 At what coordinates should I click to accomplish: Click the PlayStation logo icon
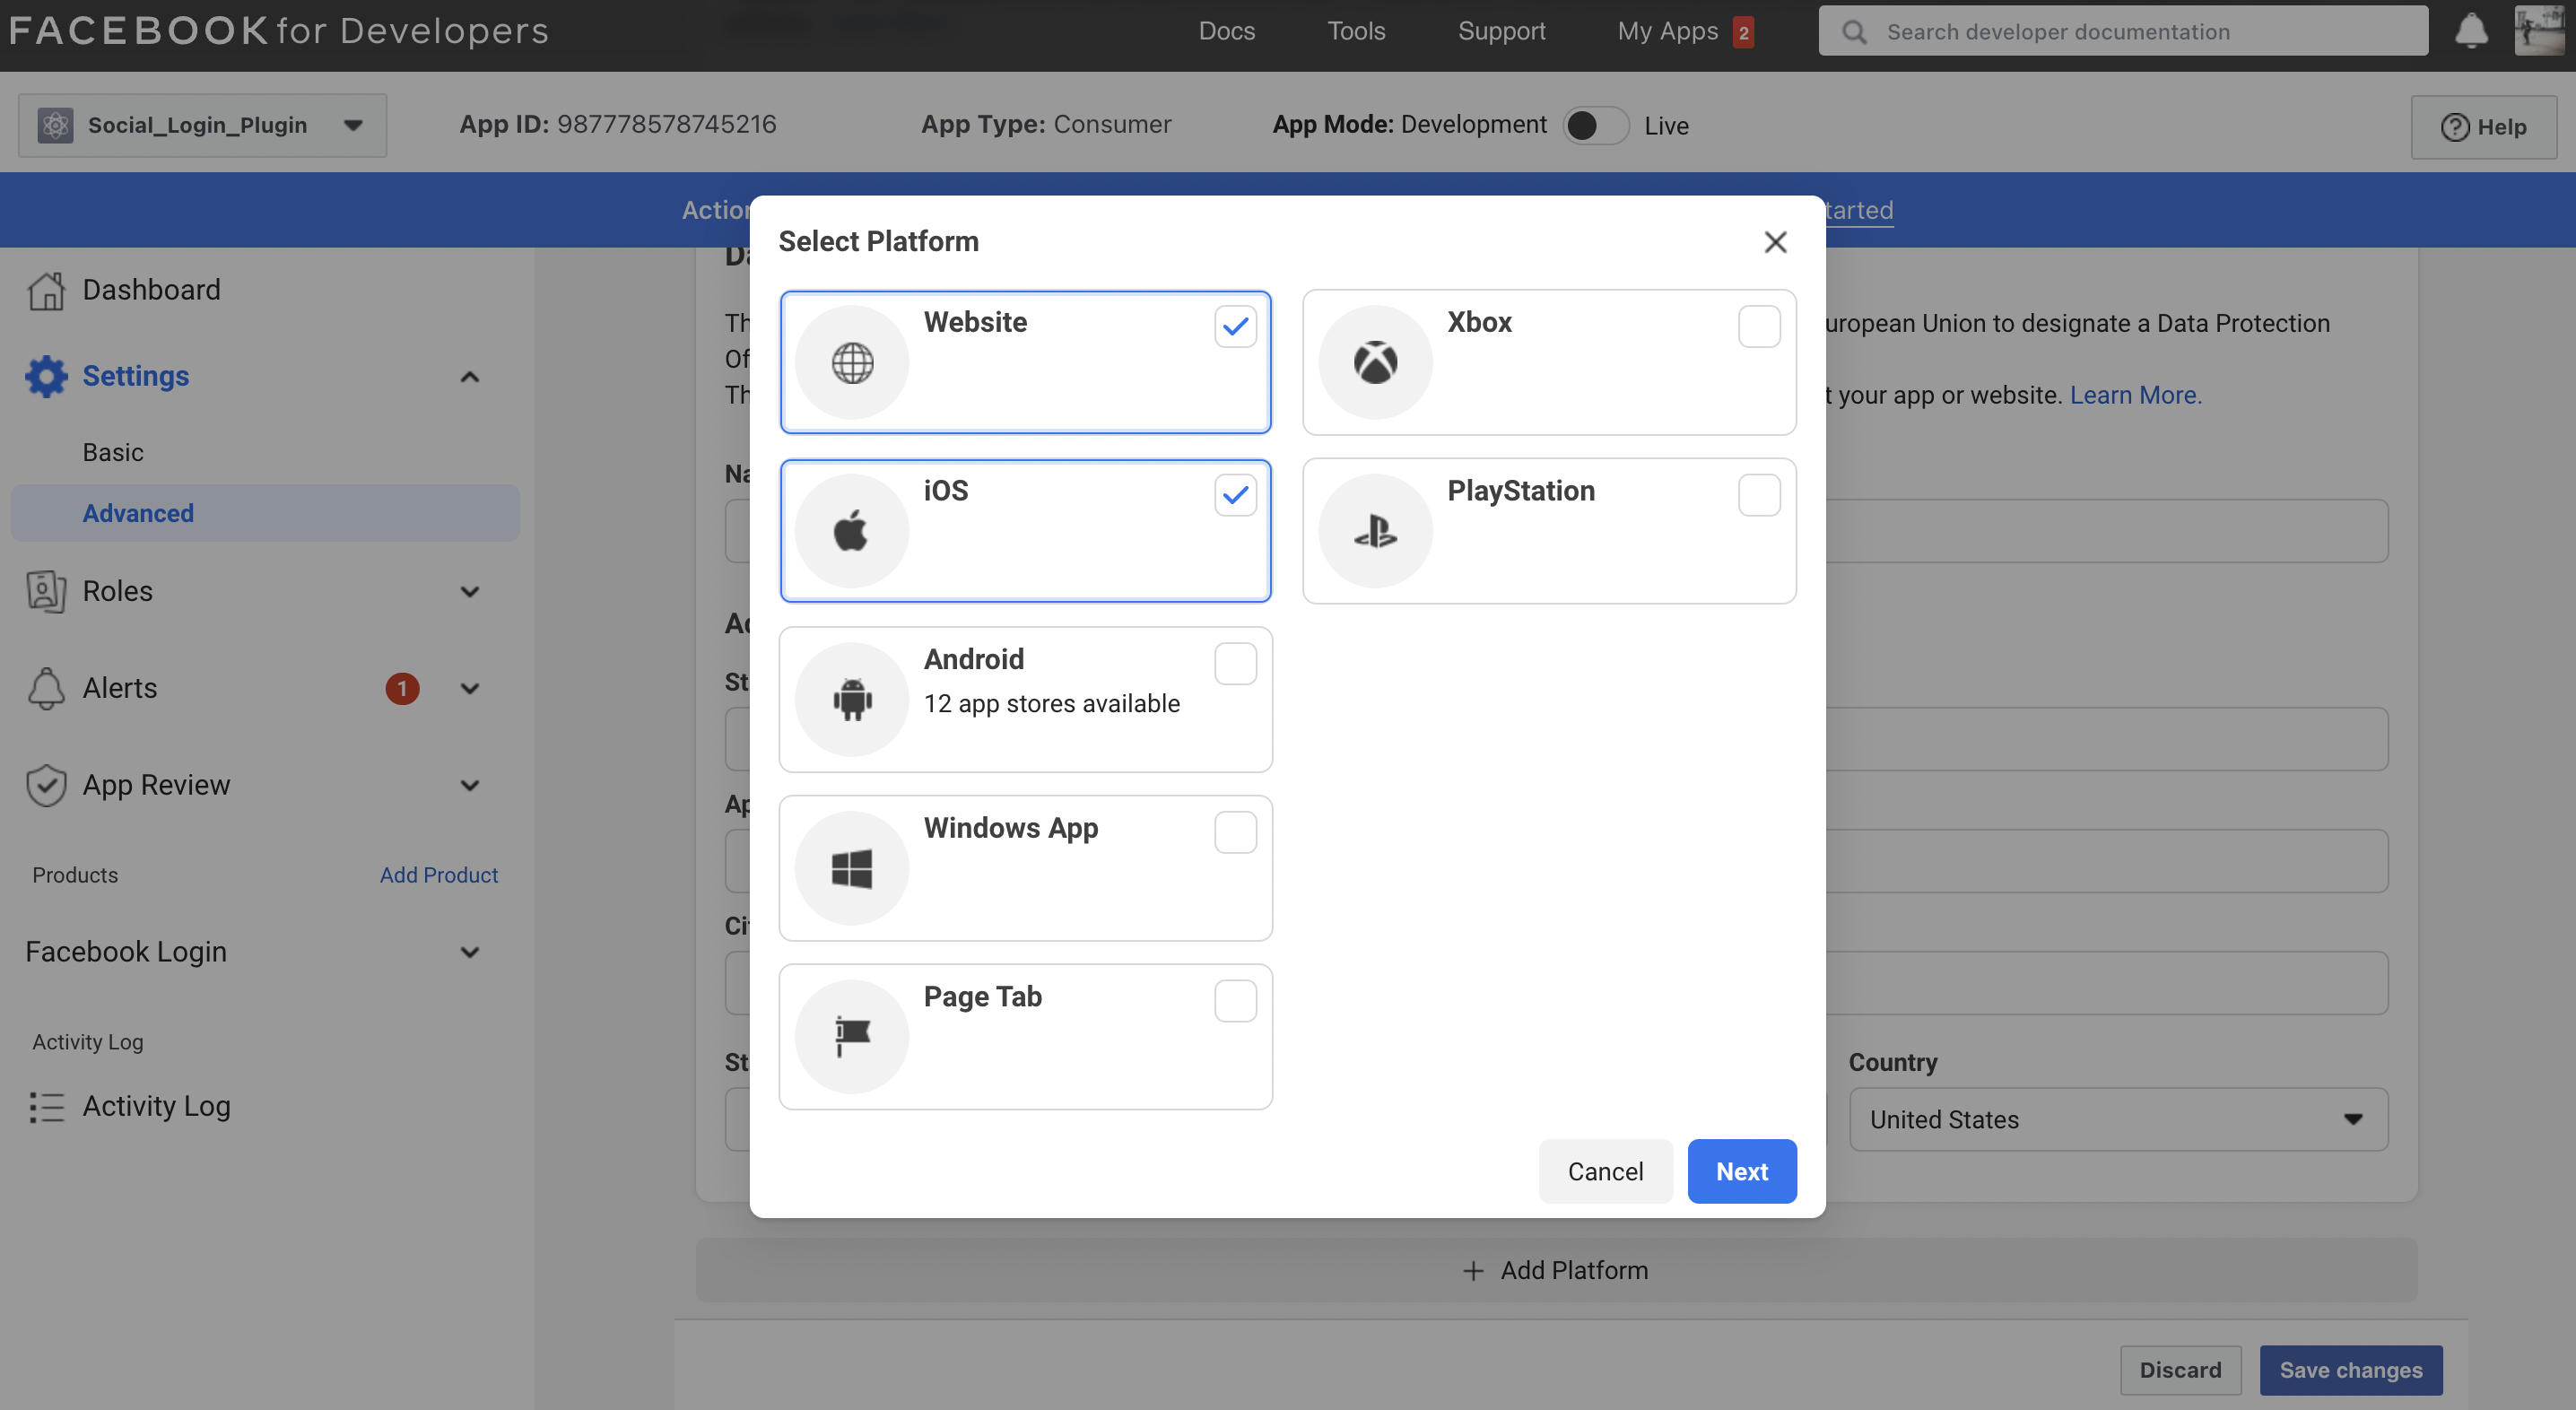(1375, 531)
